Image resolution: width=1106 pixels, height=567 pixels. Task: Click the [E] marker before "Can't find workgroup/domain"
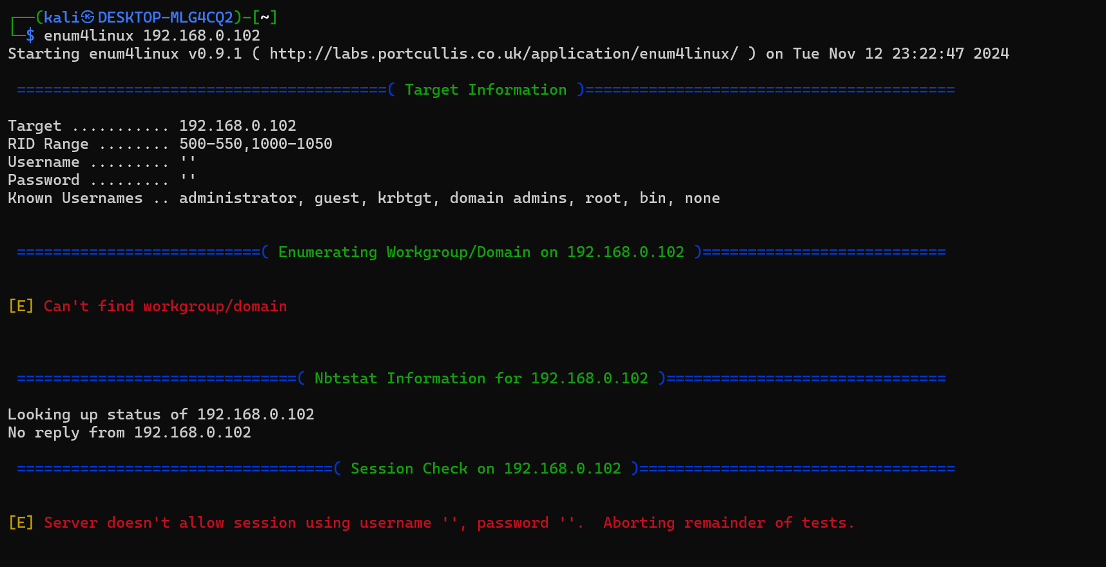pyautogui.click(x=21, y=307)
